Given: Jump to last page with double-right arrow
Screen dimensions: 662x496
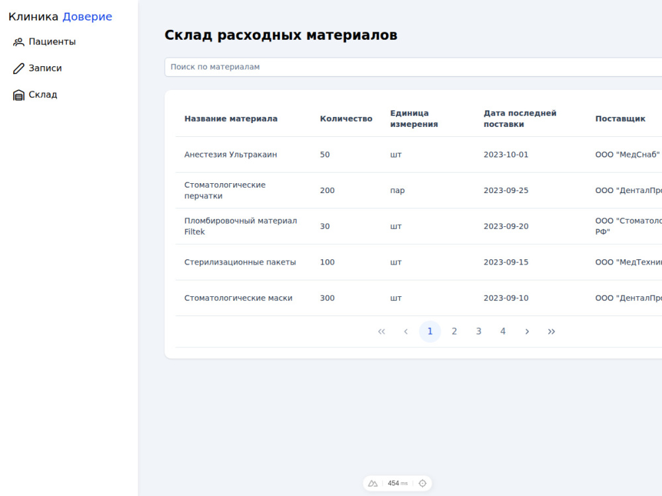Looking at the screenshot, I should point(551,331).
